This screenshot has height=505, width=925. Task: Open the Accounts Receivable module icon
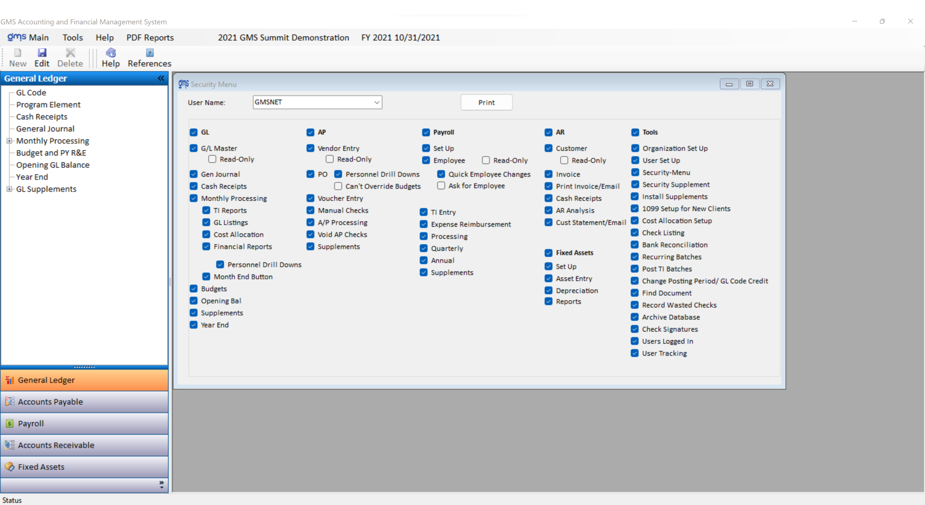coord(10,445)
